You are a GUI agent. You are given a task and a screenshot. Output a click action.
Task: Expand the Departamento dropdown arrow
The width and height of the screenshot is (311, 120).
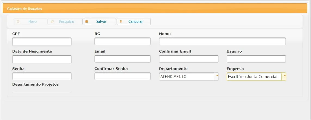click(x=217, y=76)
